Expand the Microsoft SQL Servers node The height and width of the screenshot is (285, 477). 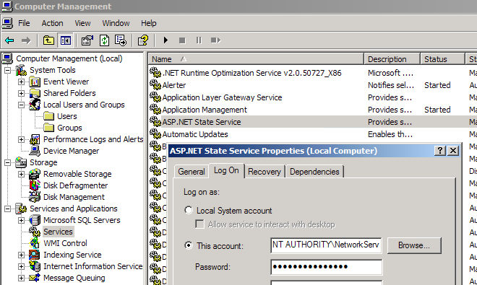(21, 220)
